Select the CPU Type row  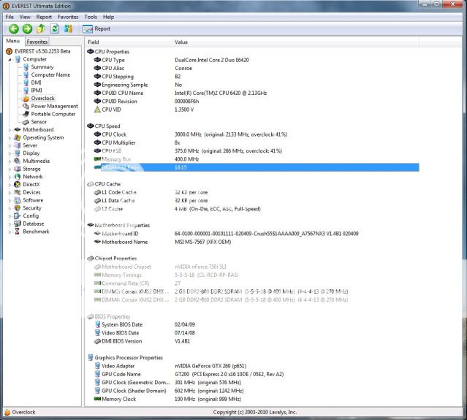click(256, 60)
